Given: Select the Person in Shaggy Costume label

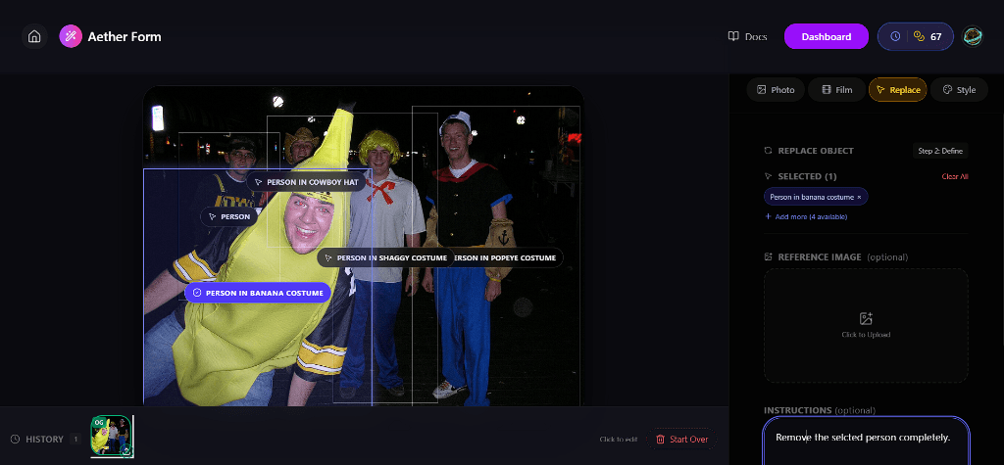Looking at the screenshot, I should [x=384, y=258].
